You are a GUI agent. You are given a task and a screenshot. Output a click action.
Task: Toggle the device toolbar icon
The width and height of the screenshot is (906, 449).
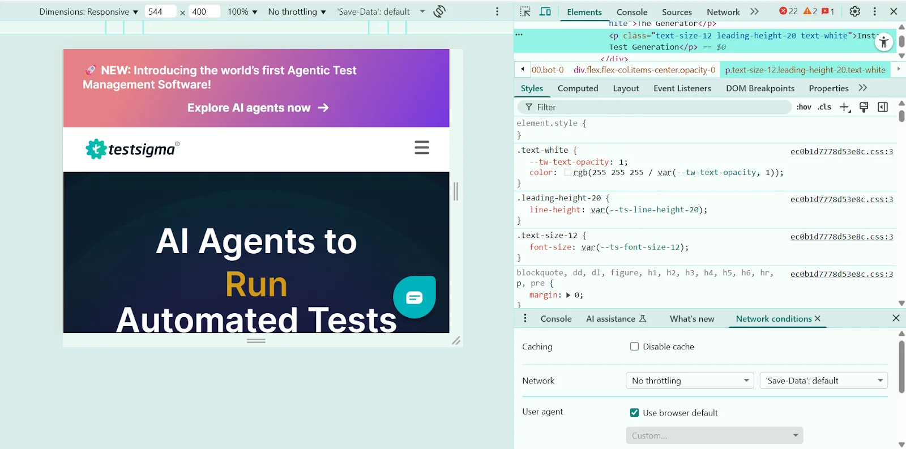[545, 11]
